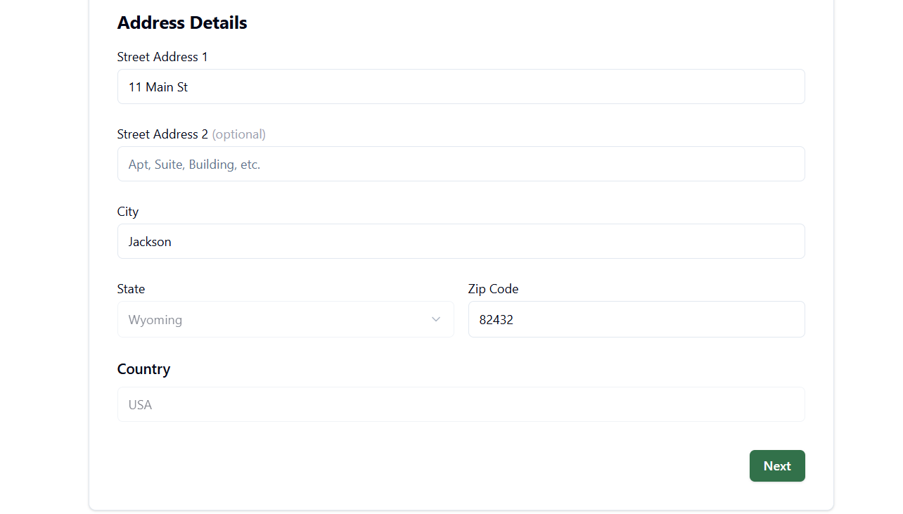The image size is (903, 514).
Task: Focus the Zip Code input field
Action: [x=636, y=319]
